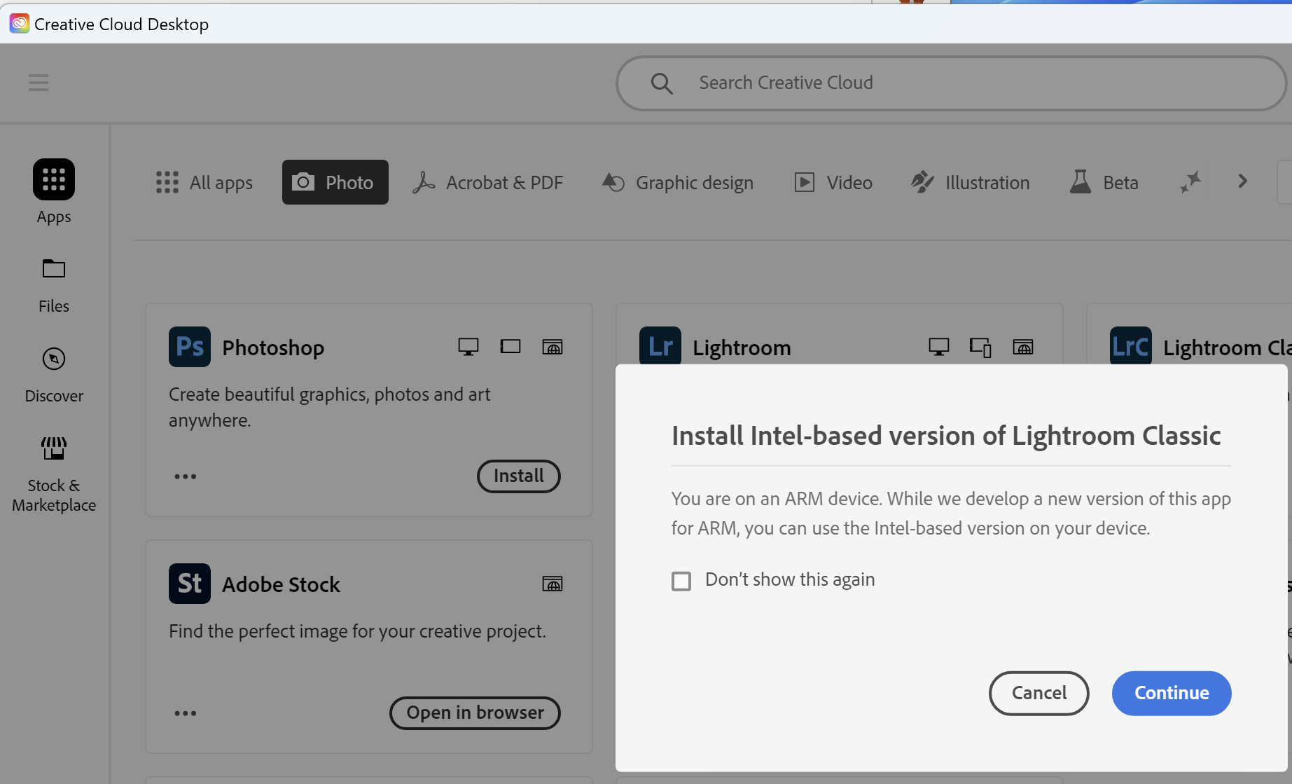Click Install under Photoshop
Screen dimensions: 1292x784
(x=518, y=476)
